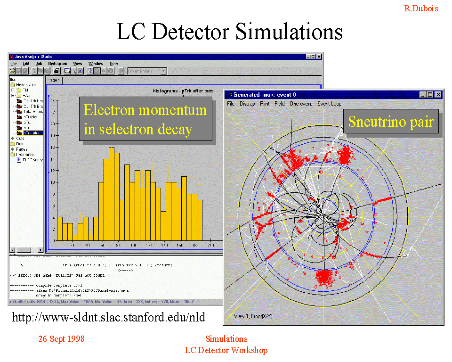Expand the first collapsed histogram subfolder

point(13,90)
